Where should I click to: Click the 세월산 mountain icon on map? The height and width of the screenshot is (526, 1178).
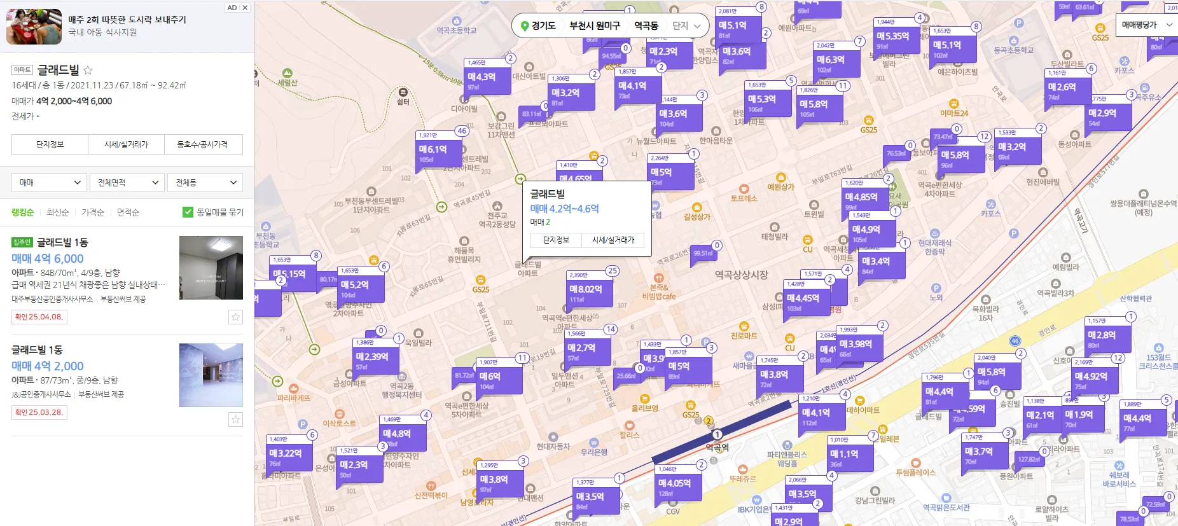(x=287, y=74)
